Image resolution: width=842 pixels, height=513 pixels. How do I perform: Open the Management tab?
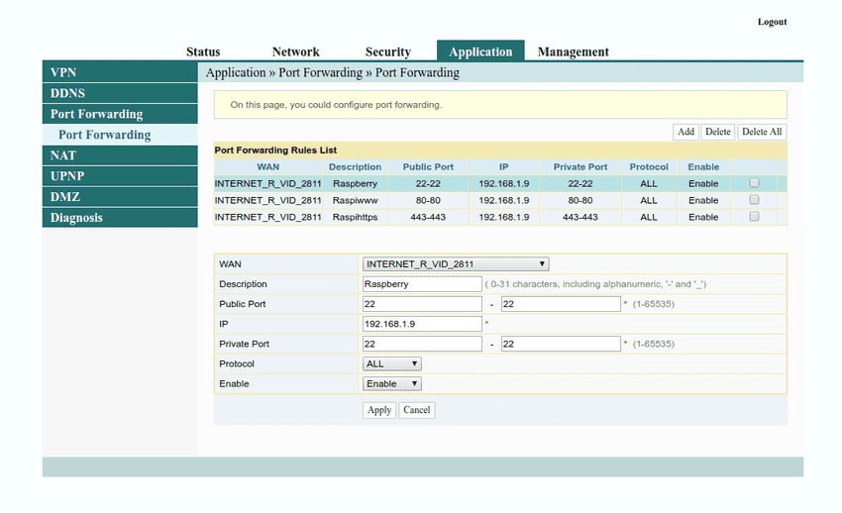click(573, 52)
